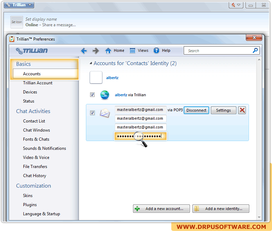Click the middle masteralbertz@gmail.com field
This screenshot has height=231, width=272.
point(140,118)
